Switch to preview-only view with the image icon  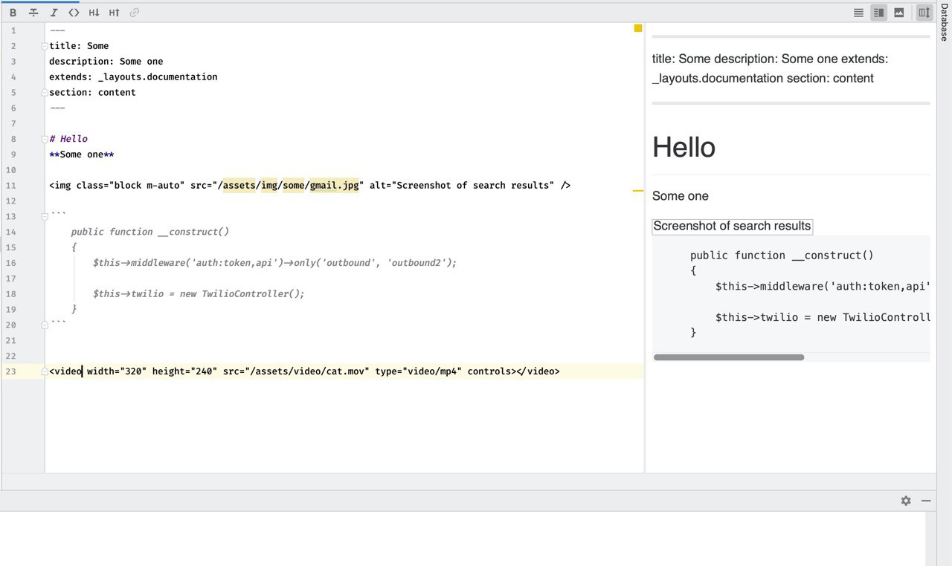pos(899,13)
